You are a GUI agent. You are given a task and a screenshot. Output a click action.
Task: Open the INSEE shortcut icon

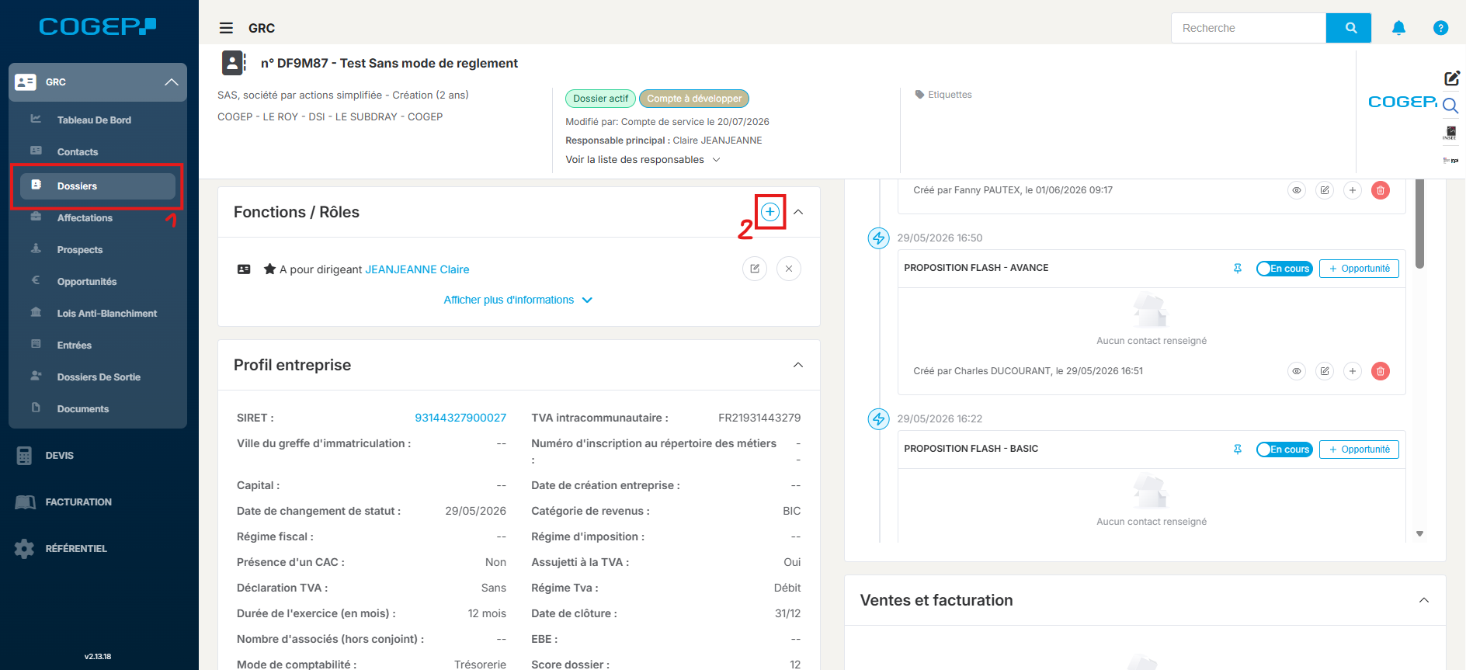[1450, 133]
